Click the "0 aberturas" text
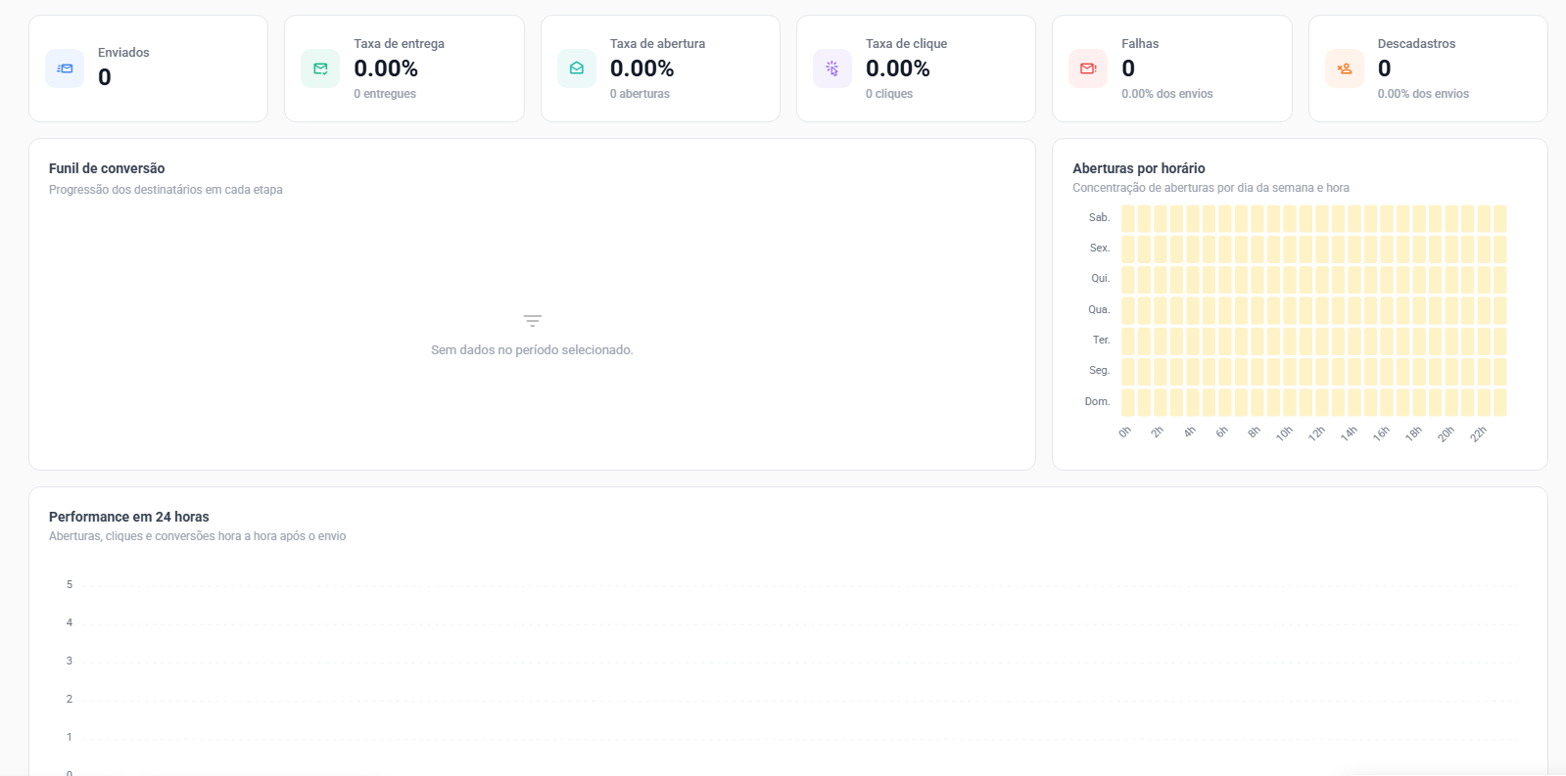 (640, 94)
